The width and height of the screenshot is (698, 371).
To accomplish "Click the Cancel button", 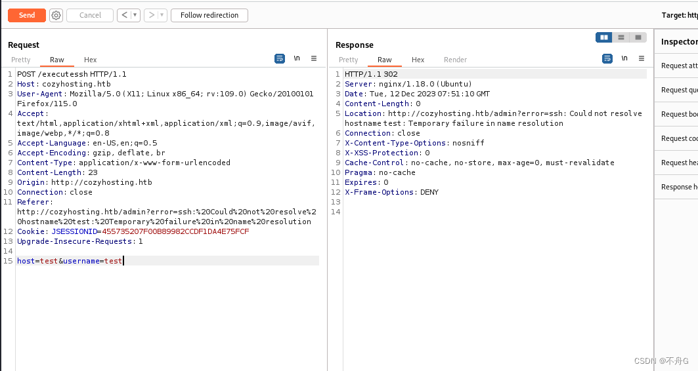I will tap(90, 15).
